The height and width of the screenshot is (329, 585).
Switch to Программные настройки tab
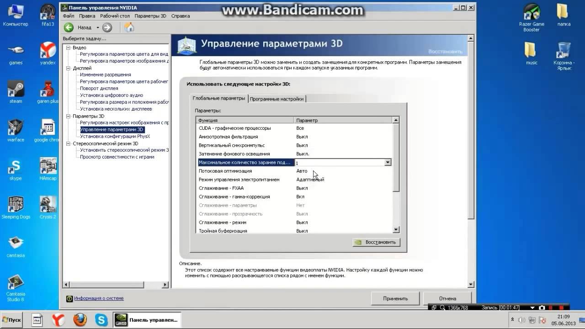pyautogui.click(x=277, y=99)
